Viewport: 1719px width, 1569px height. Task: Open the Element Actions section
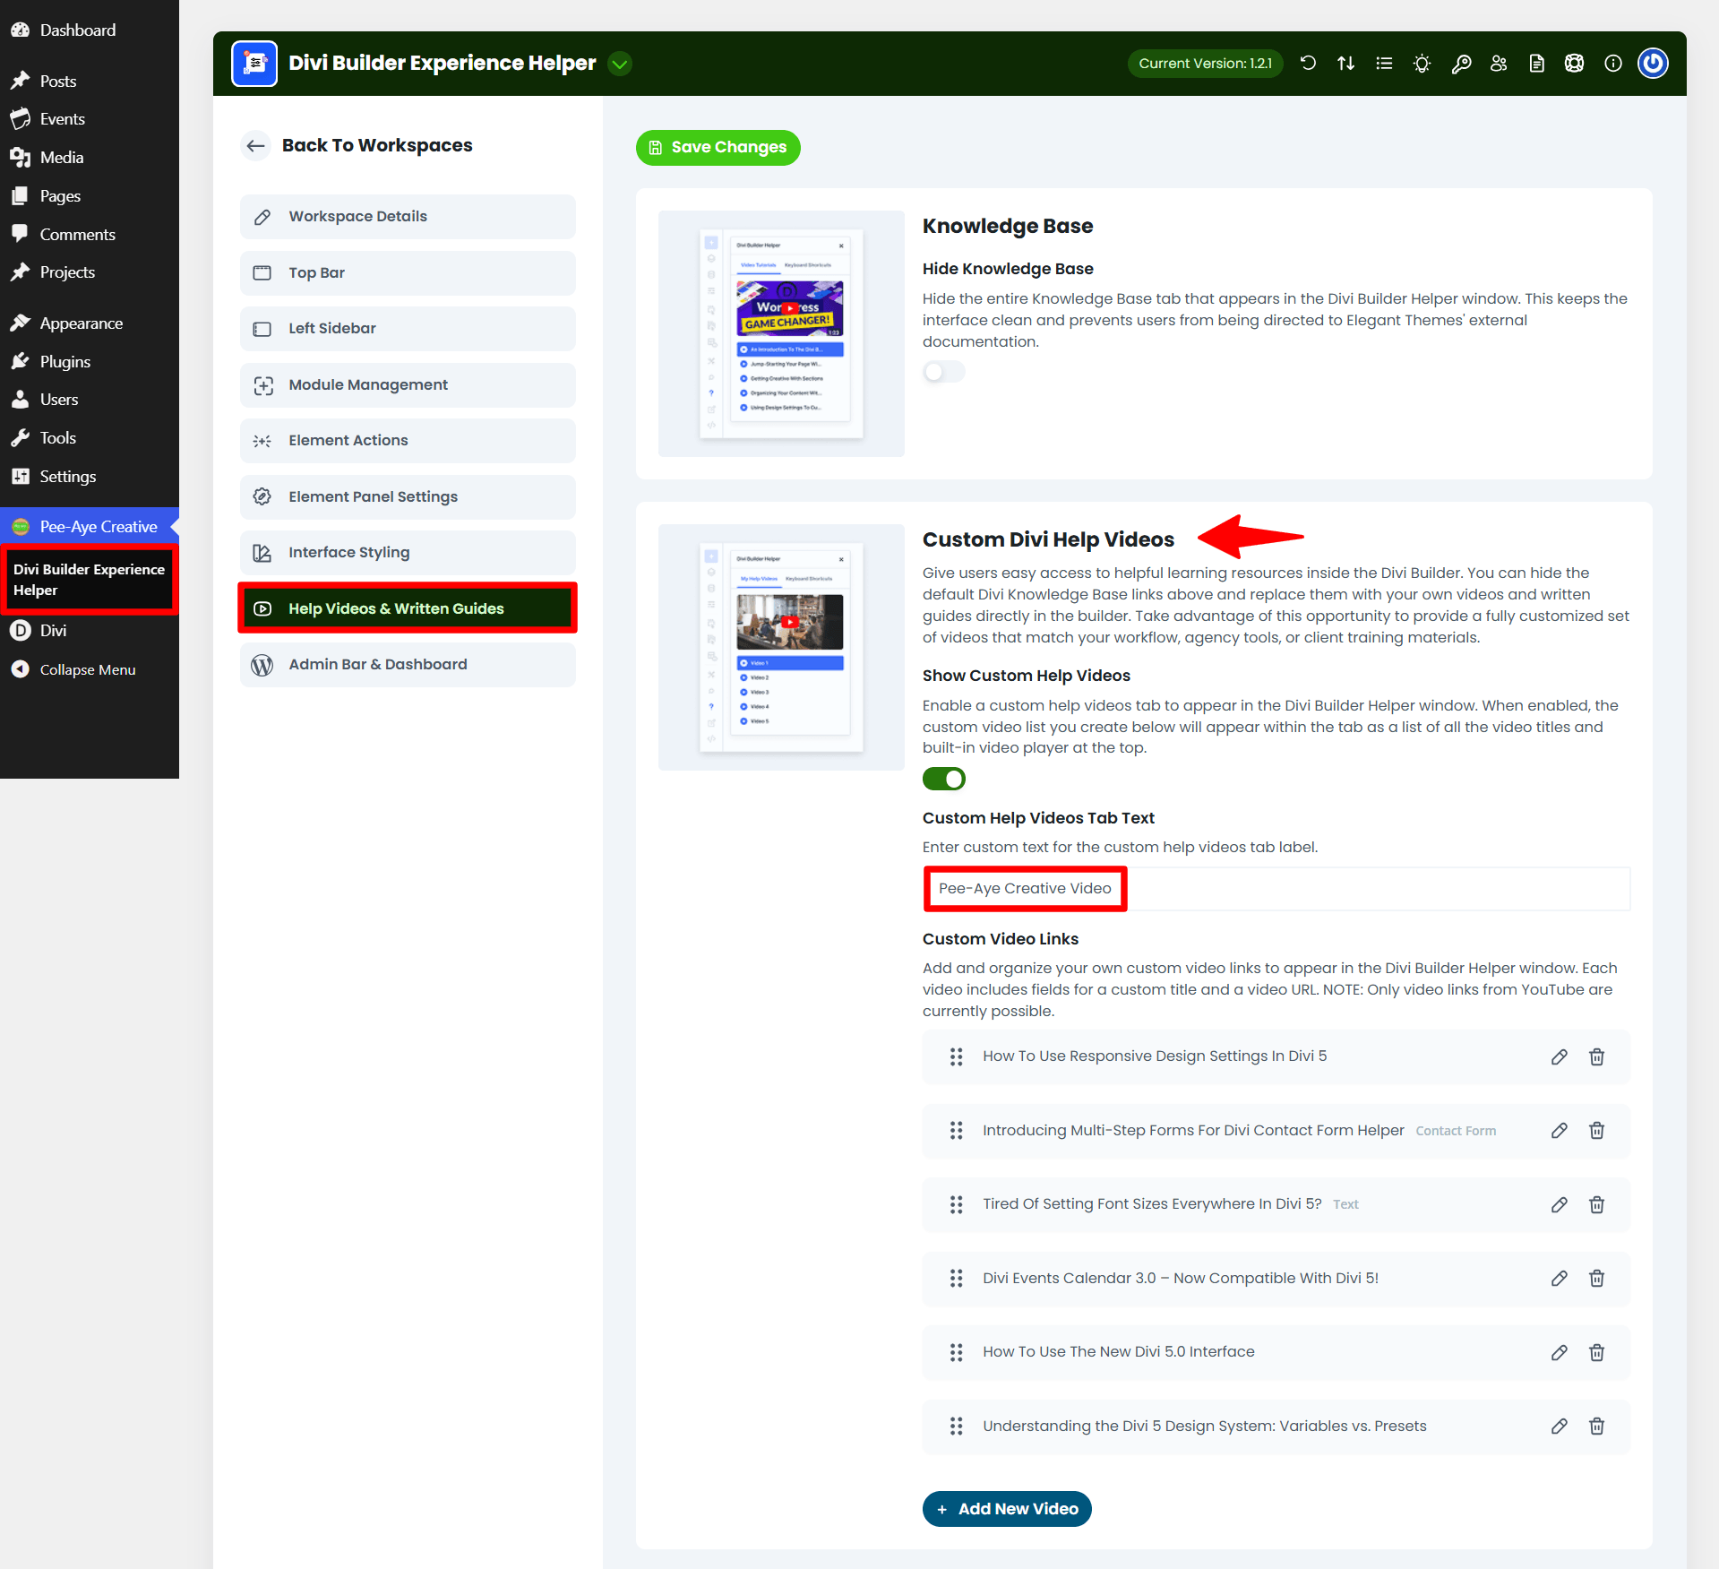click(x=408, y=440)
